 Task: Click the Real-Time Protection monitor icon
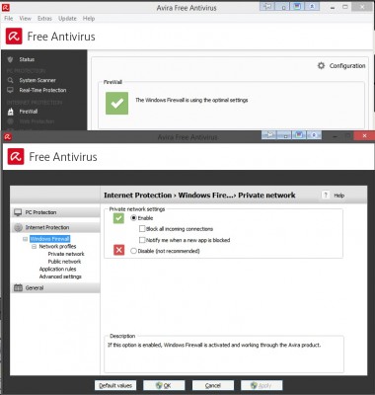10,90
